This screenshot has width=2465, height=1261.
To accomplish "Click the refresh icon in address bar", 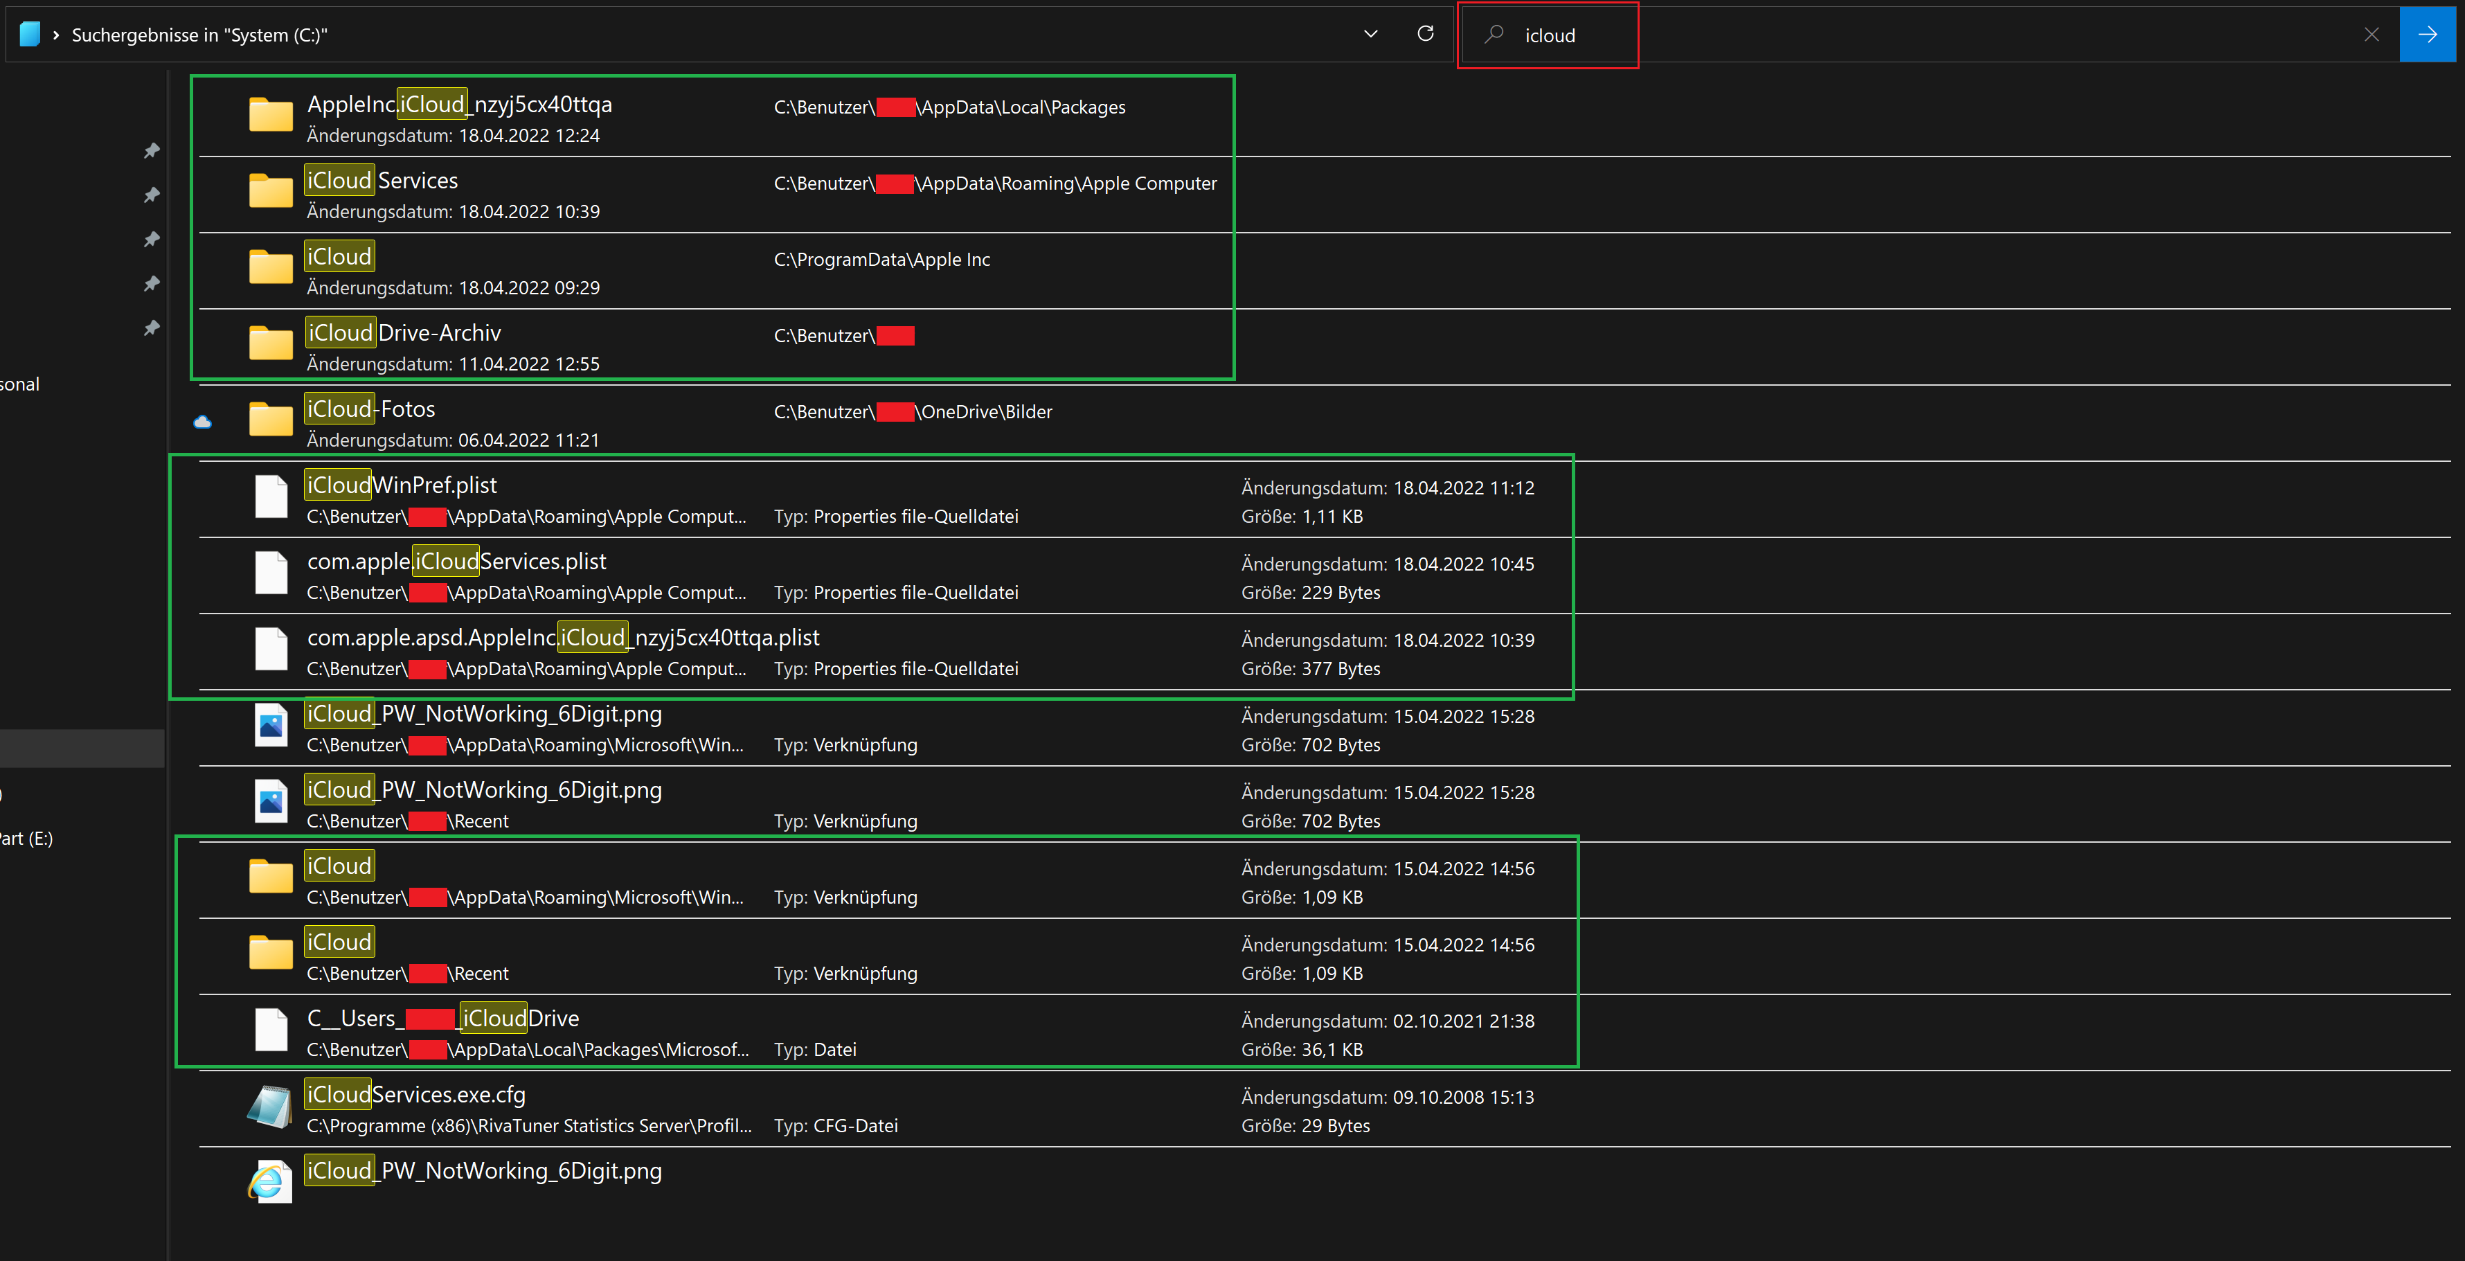I will coord(1425,35).
